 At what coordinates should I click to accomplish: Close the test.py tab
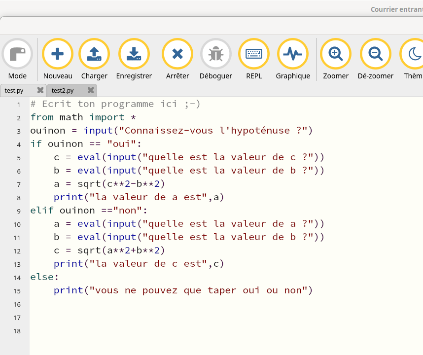tap(40, 90)
